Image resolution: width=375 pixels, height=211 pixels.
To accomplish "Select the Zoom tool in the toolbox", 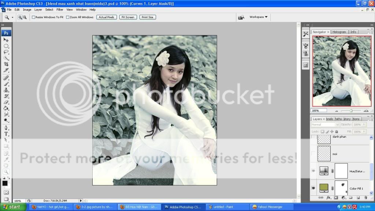I will pyautogui.click(x=6, y=172).
